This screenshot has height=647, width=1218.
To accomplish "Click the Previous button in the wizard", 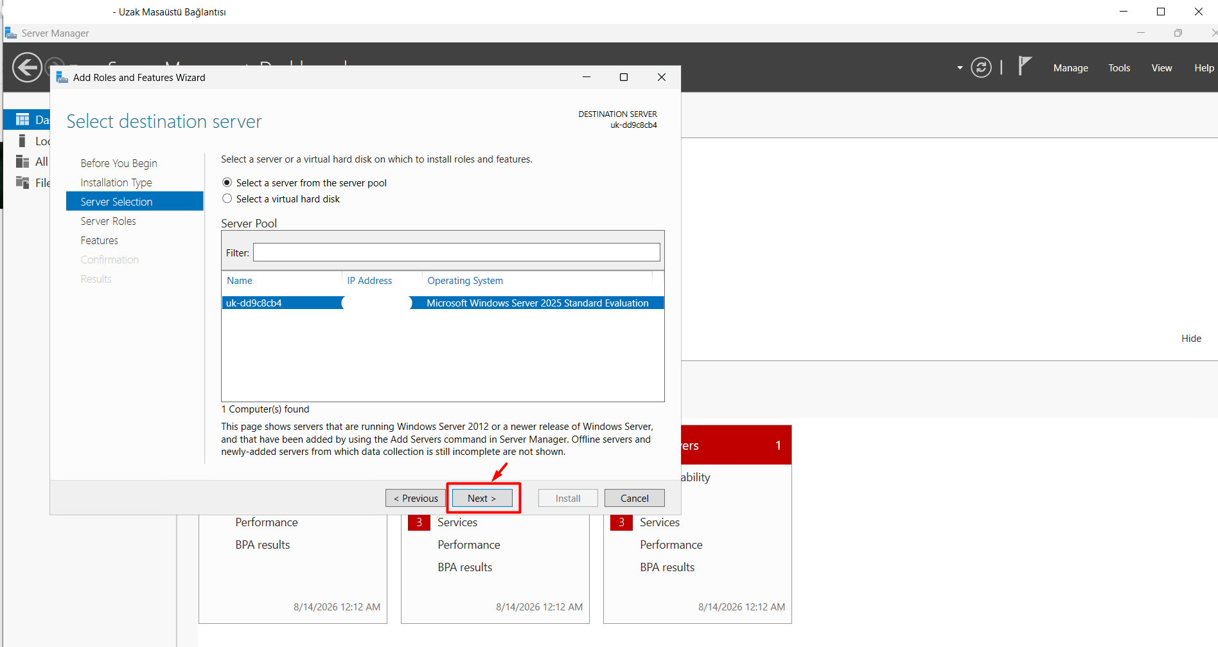I will pos(416,498).
